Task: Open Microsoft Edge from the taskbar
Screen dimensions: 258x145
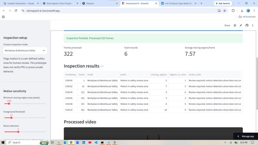Action: pyautogui.click(x=65, y=142)
